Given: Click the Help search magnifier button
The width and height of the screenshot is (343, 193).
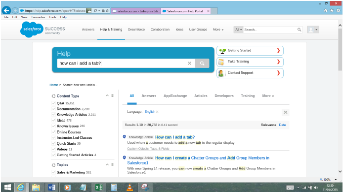Looking at the screenshot, I should pos(202,64).
